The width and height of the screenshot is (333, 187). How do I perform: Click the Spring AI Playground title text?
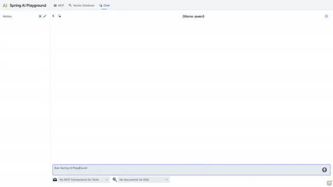[x=28, y=6]
